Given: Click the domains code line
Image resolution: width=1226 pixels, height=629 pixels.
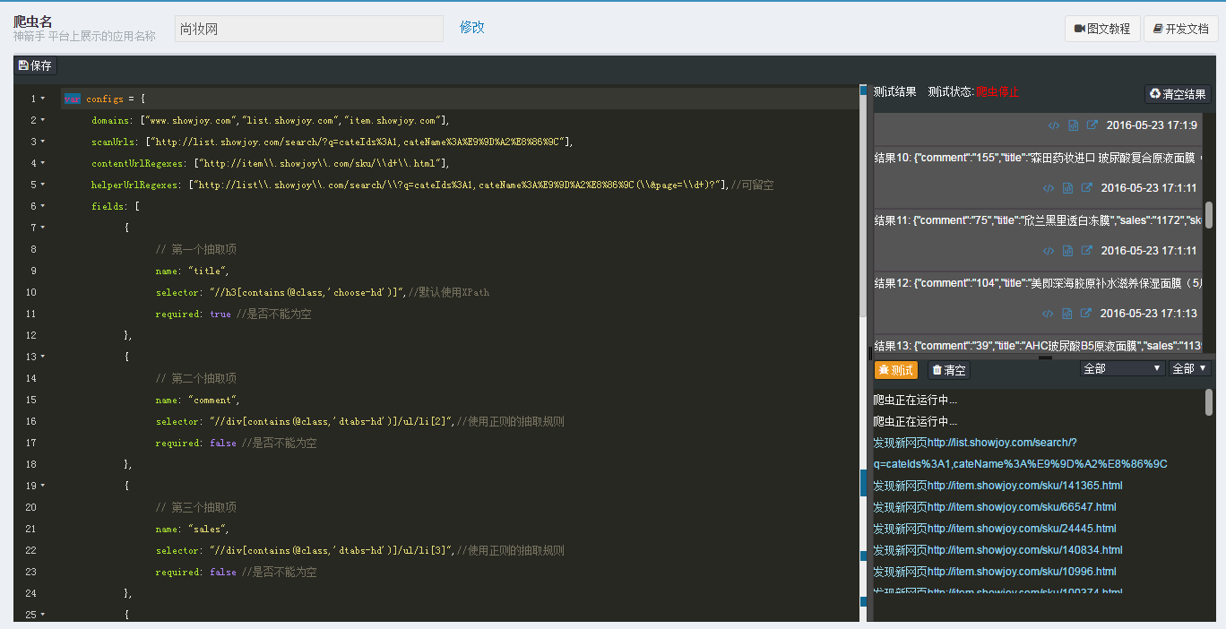Looking at the screenshot, I should [x=270, y=120].
